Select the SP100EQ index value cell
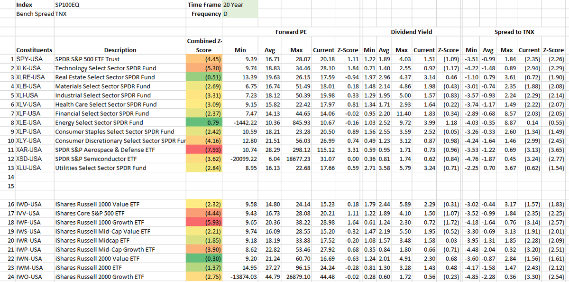569x282 pixels. coord(67,4)
